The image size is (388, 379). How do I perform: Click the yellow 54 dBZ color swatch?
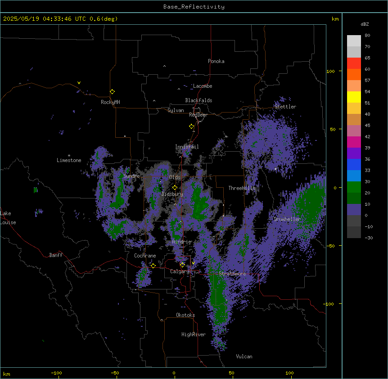click(x=354, y=97)
